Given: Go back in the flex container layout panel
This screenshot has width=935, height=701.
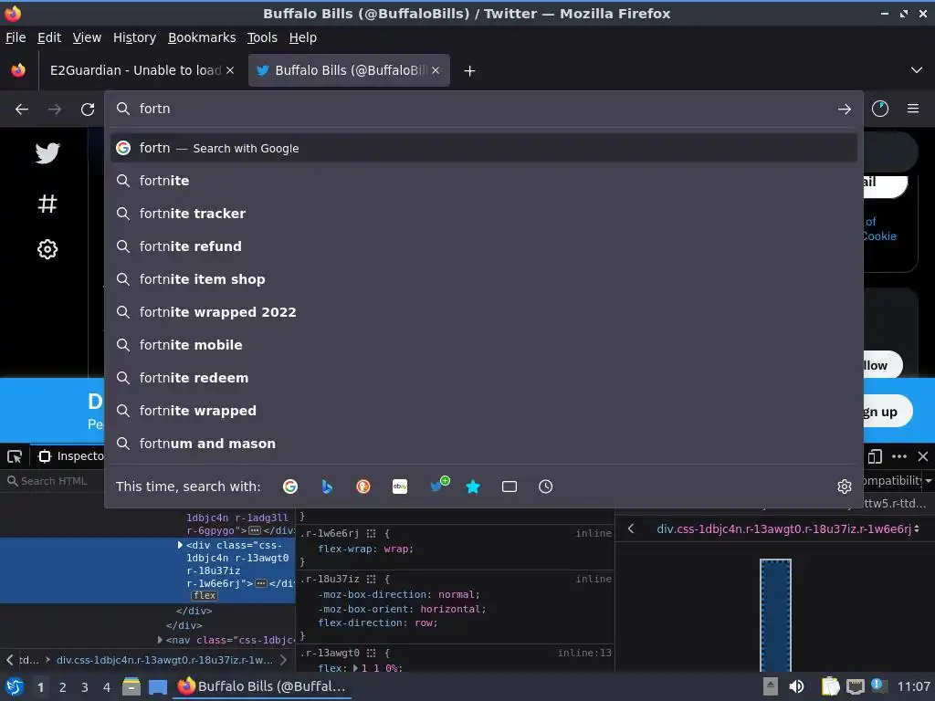Looking at the screenshot, I should 631,528.
